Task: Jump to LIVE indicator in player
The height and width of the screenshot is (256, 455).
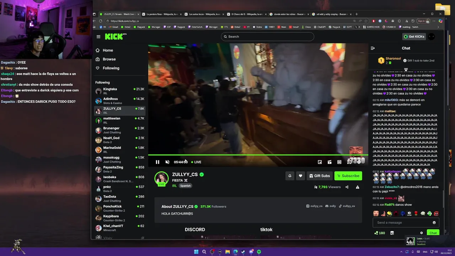Action: 196,162
